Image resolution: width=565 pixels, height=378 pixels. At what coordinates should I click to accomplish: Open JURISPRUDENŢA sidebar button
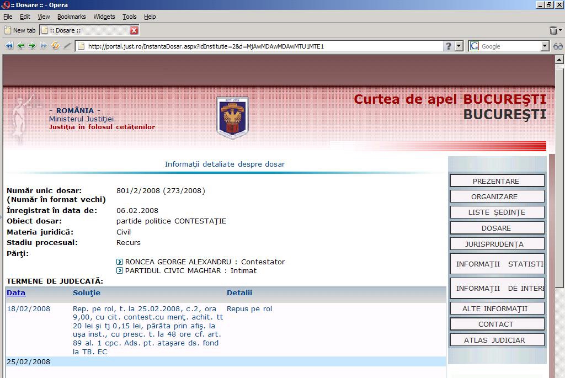tap(497, 244)
